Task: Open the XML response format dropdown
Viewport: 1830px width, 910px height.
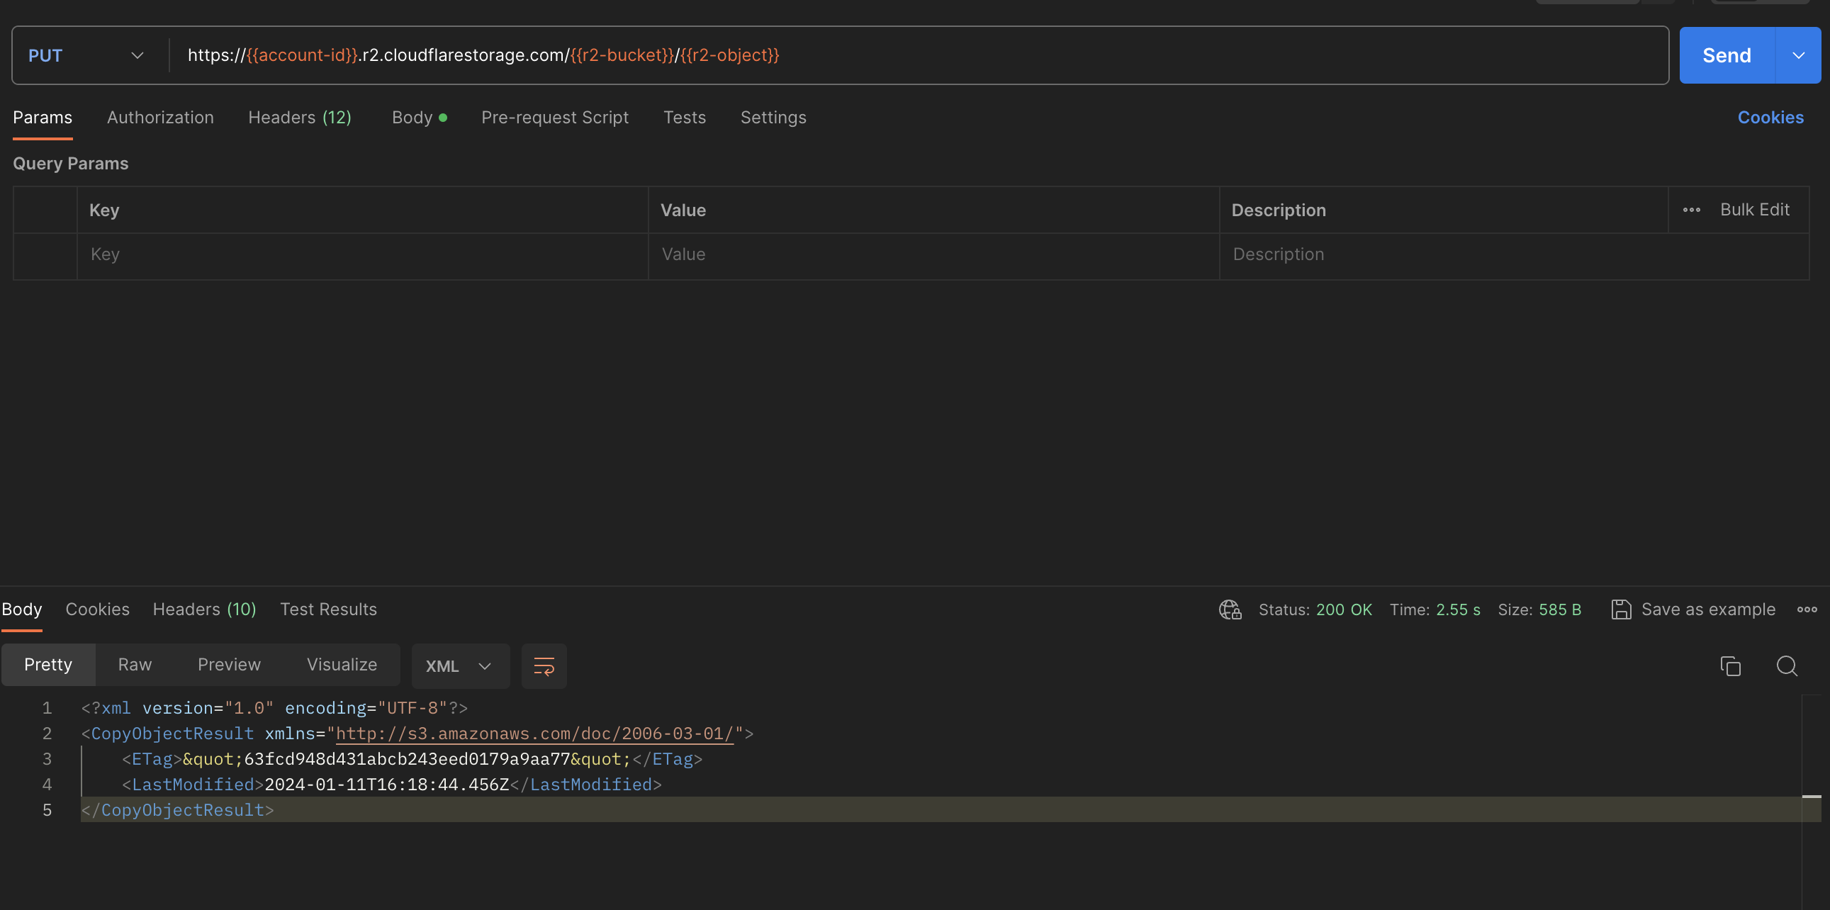Action: [460, 666]
